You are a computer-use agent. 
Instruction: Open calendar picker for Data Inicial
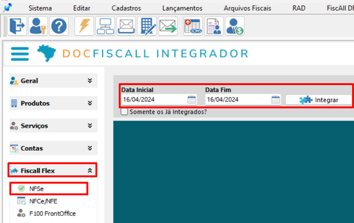tap(191, 99)
